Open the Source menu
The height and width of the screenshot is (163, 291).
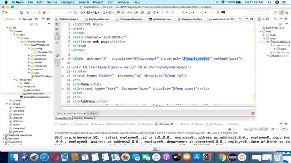pyautogui.click(x=52, y=2)
